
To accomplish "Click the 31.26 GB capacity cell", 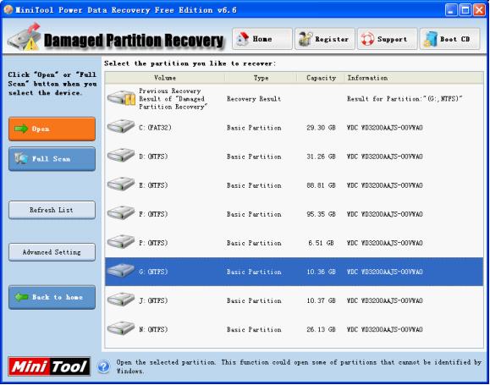I will coord(321,157).
